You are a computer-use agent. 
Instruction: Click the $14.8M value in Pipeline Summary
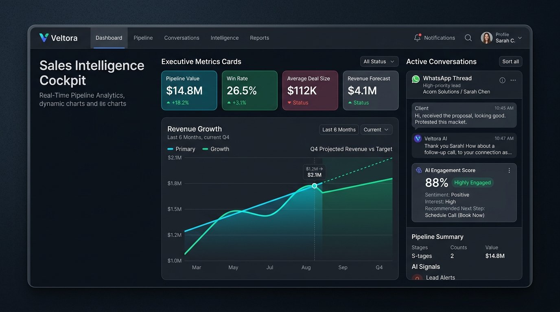[x=495, y=256]
